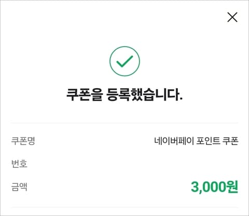Click the 쿠폰명 label
Viewport: 249px width, 216px height.
(23, 141)
